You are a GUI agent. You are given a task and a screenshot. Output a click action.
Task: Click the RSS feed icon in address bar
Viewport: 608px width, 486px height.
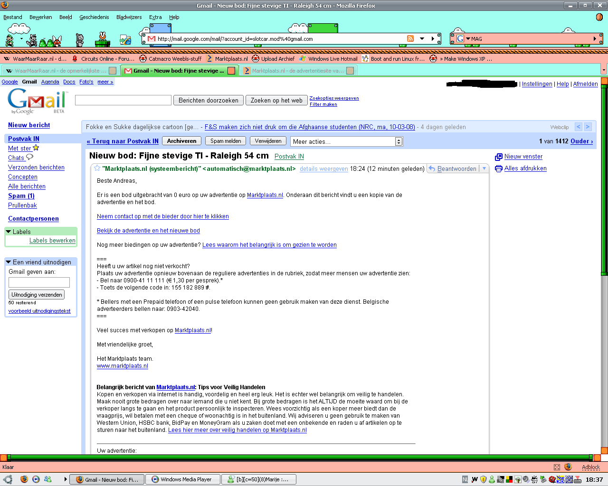pyautogui.click(x=410, y=39)
